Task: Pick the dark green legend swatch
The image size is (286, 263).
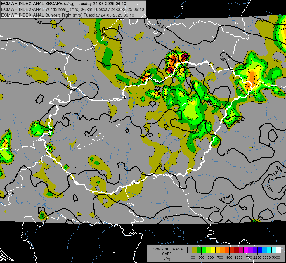Action: click(199, 250)
